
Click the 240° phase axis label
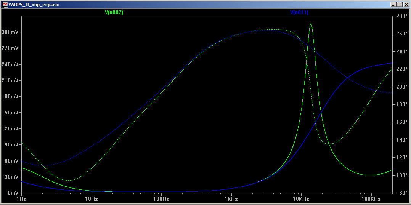pos(401,52)
